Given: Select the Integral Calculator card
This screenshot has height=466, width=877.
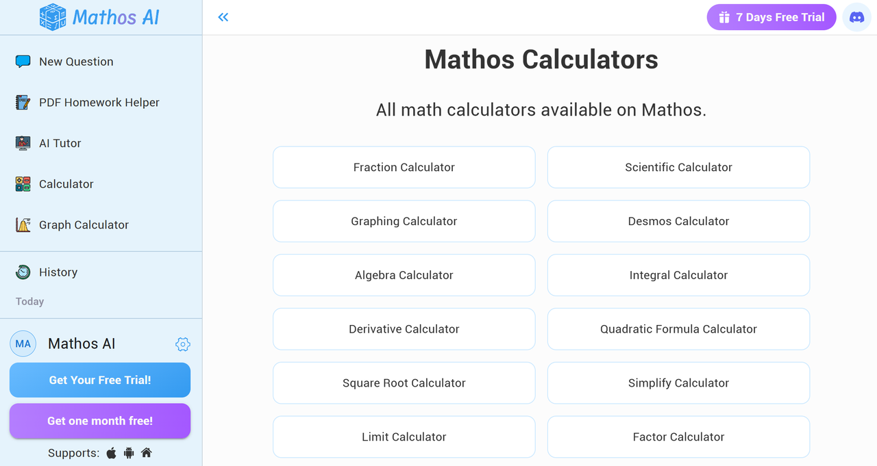Looking at the screenshot, I should 678,275.
